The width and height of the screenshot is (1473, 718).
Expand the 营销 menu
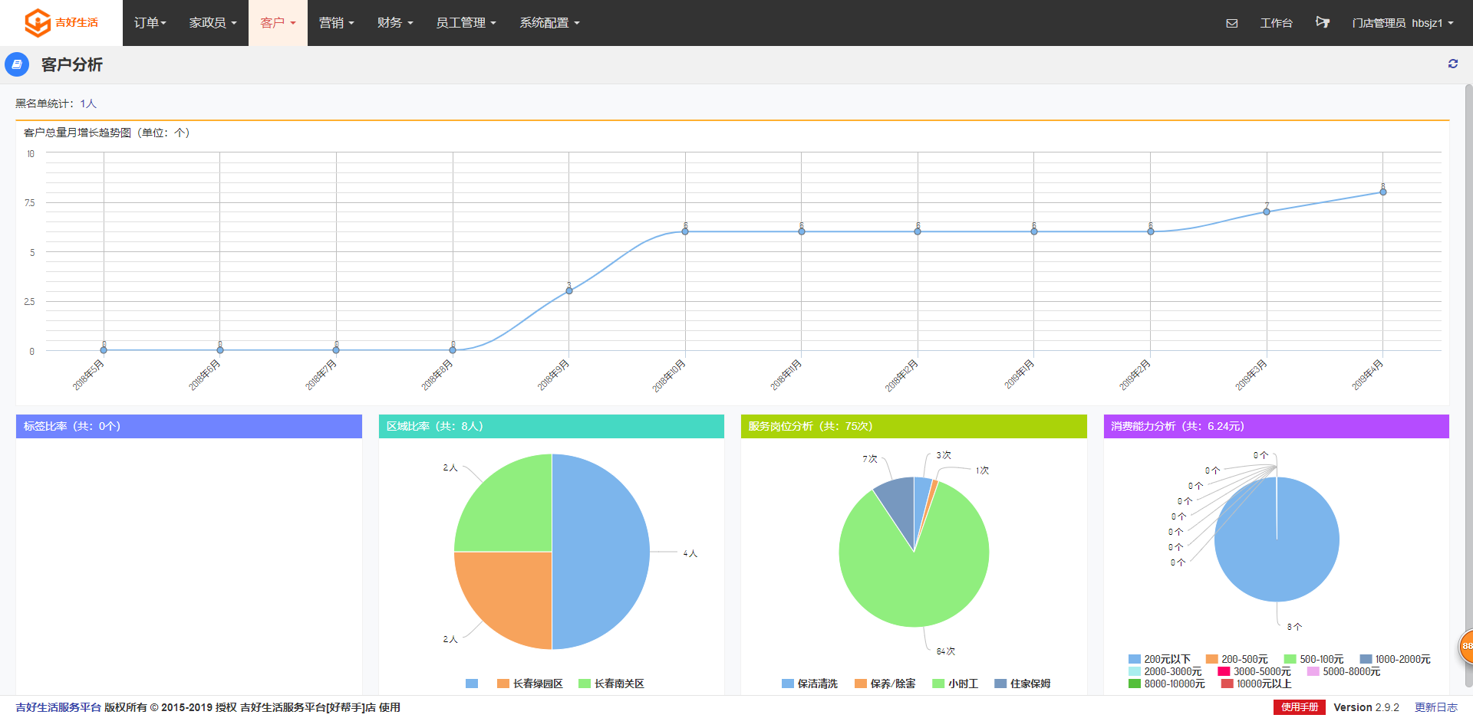click(x=337, y=23)
